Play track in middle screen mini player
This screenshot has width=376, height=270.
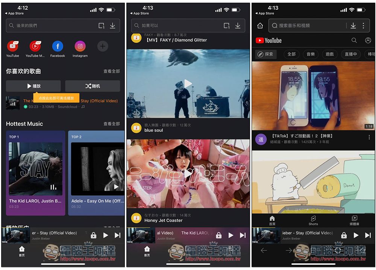coord(231,235)
